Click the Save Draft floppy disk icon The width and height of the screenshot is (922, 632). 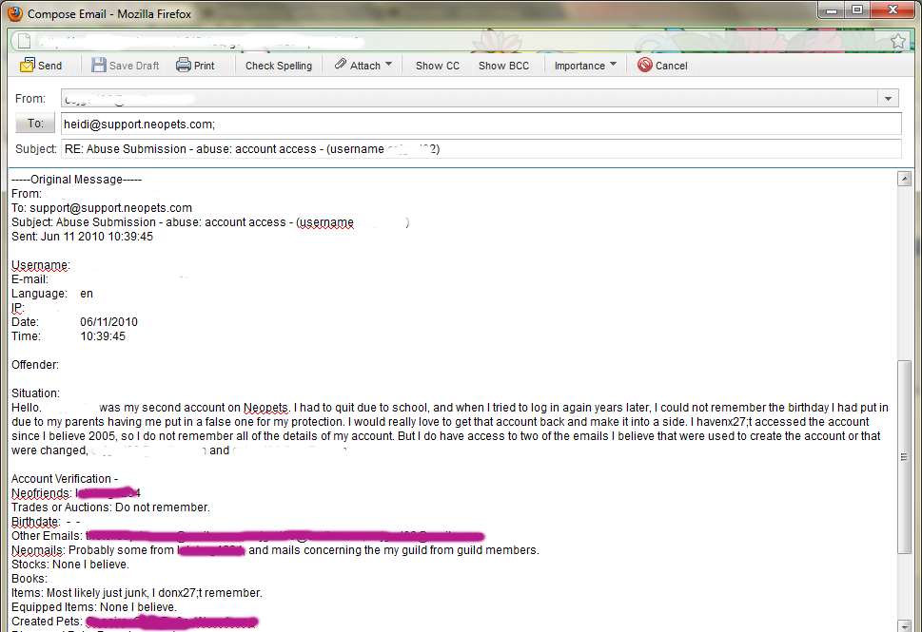(x=99, y=66)
